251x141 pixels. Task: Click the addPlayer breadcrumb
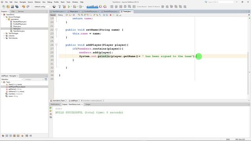74,101
